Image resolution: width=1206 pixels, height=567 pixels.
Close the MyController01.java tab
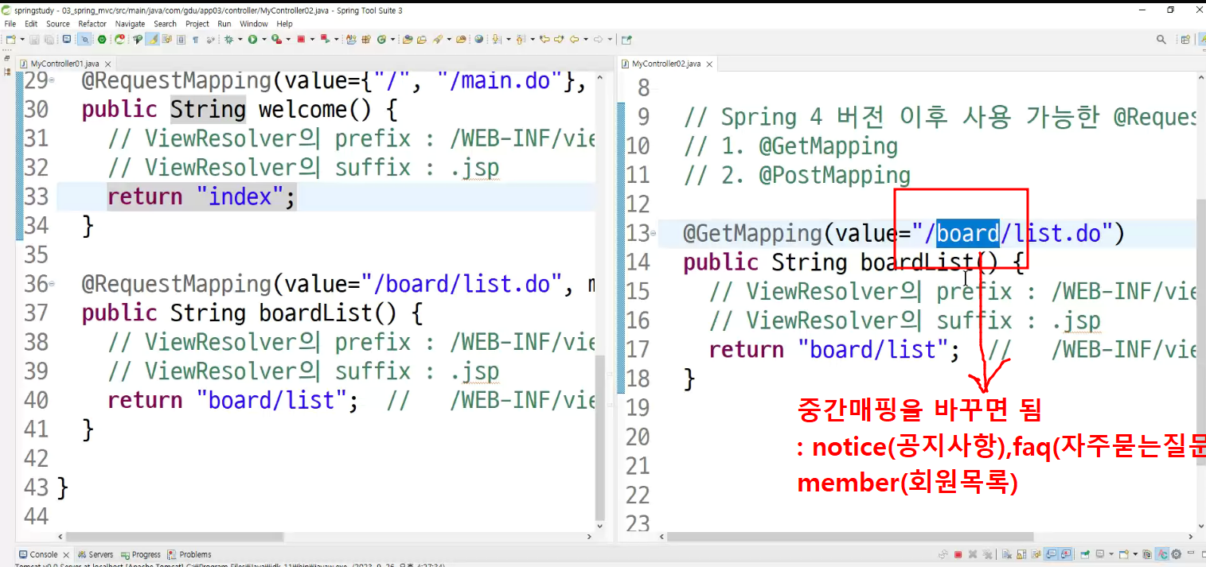click(108, 64)
